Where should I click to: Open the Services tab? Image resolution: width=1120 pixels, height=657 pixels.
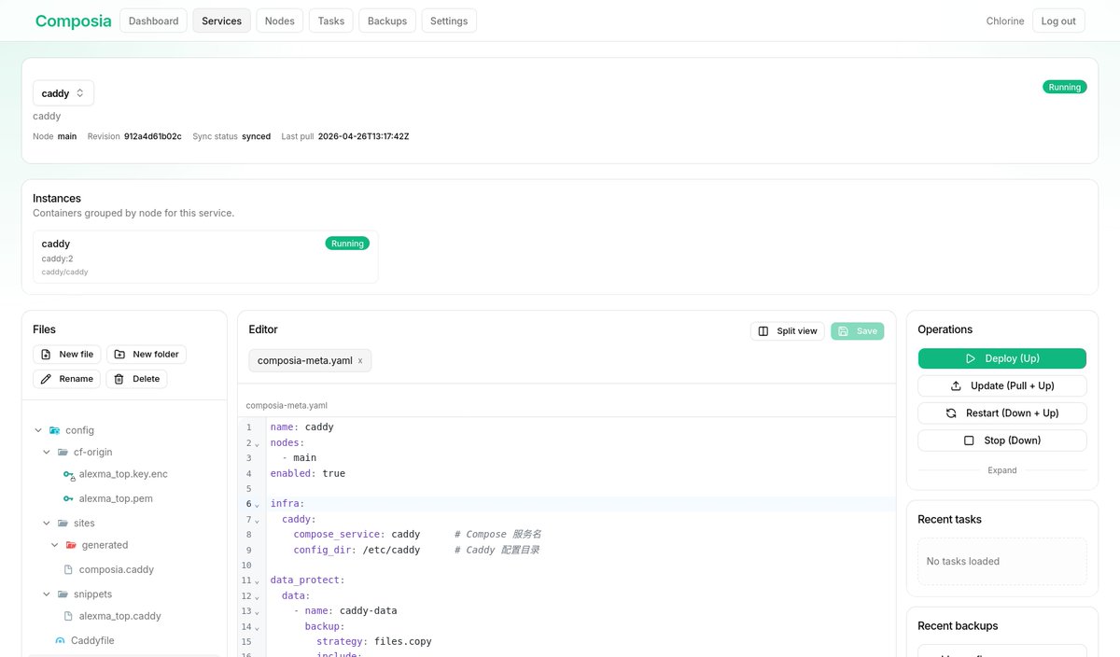coord(221,21)
